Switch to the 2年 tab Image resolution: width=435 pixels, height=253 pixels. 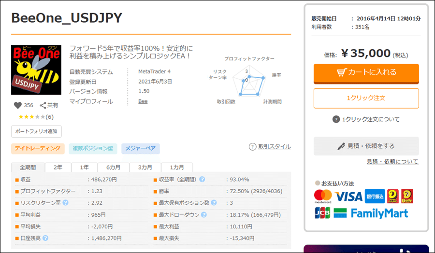coord(58,168)
